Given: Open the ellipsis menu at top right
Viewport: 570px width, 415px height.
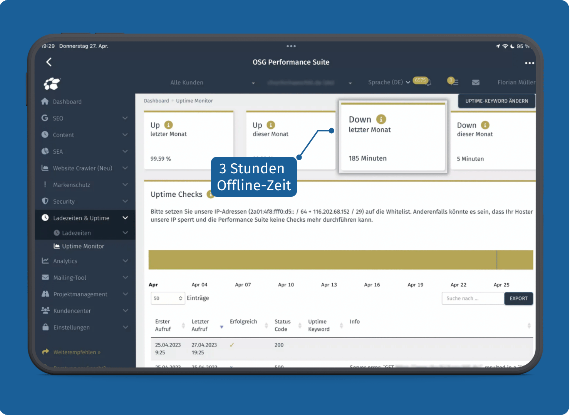Looking at the screenshot, I should coord(530,63).
